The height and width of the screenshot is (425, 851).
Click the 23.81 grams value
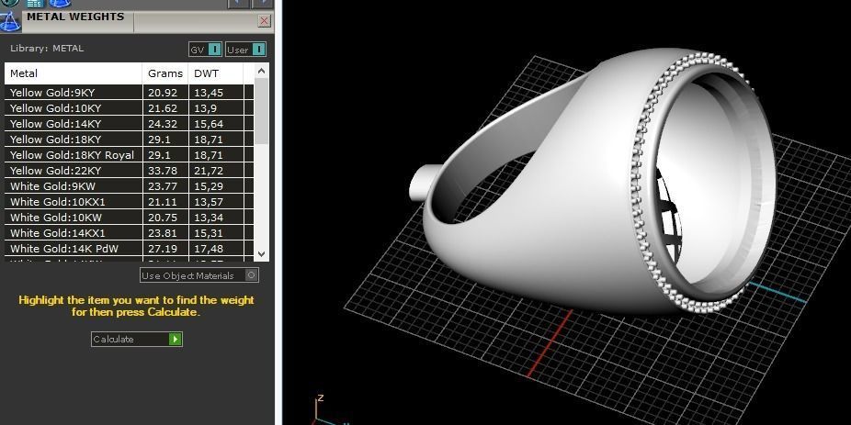tap(163, 234)
